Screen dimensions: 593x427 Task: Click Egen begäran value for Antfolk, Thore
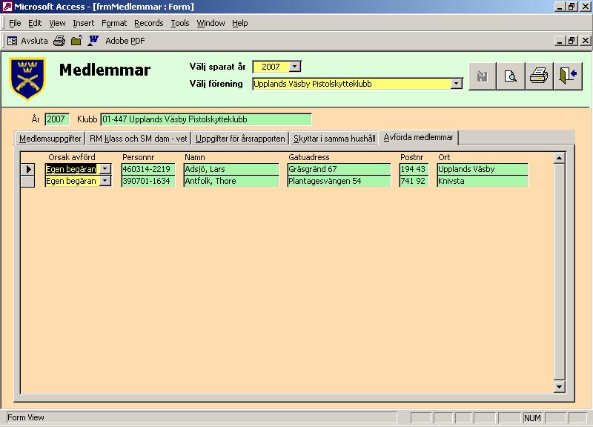point(72,181)
